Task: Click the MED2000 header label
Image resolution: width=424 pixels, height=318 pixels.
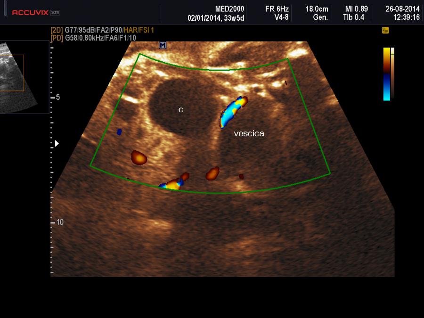Action: (x=229, y=9)
